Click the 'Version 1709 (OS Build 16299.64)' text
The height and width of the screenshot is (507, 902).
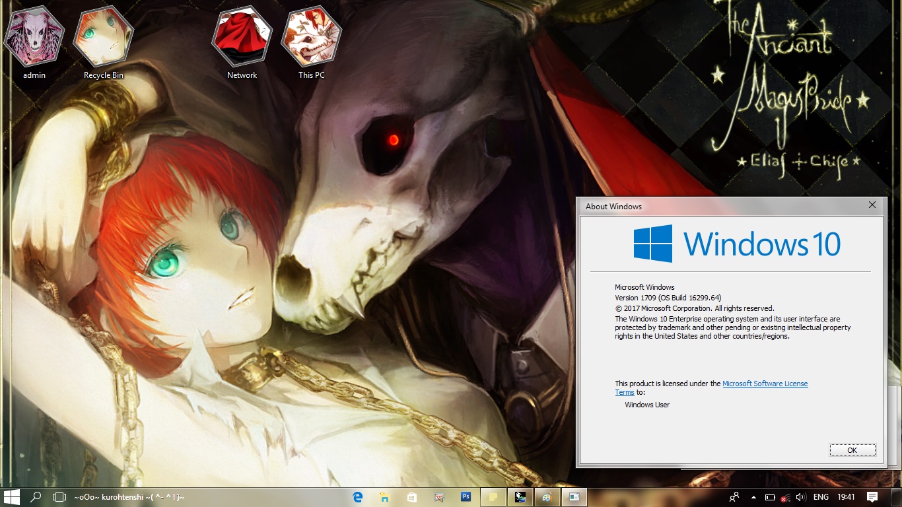[x=668, y=298]
